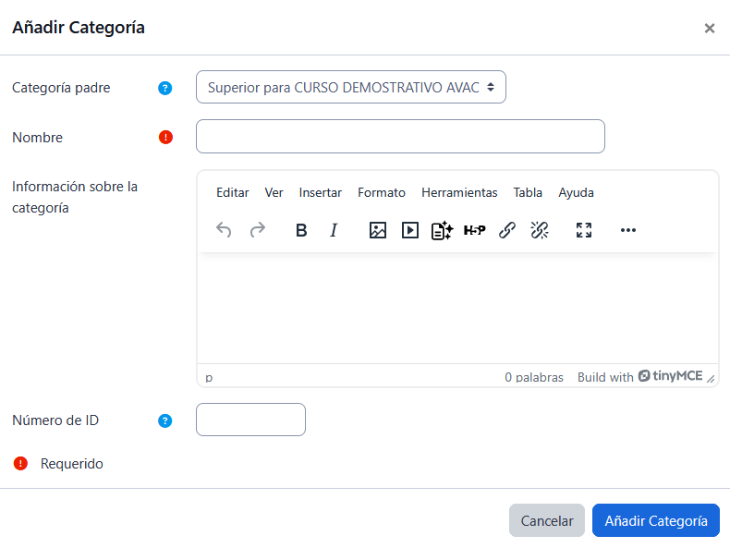Open the AI content generation tool icon

pos(442,230)
